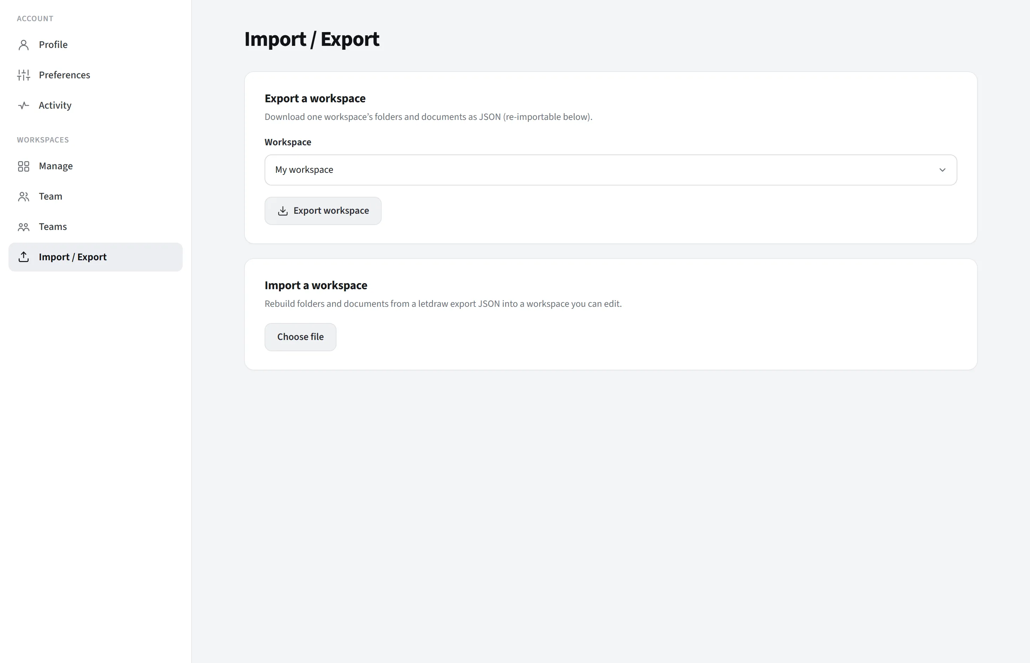Click the Import / Export page title
Screen dimensions: 1030x663
click(312, 39)
